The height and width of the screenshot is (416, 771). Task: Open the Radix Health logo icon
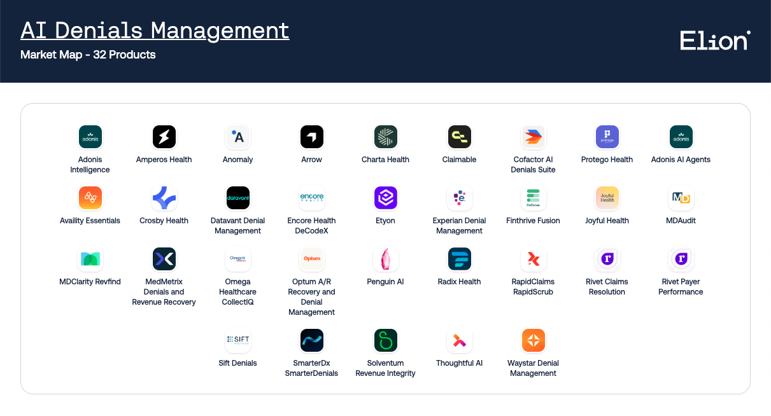[x=459, y=259]
